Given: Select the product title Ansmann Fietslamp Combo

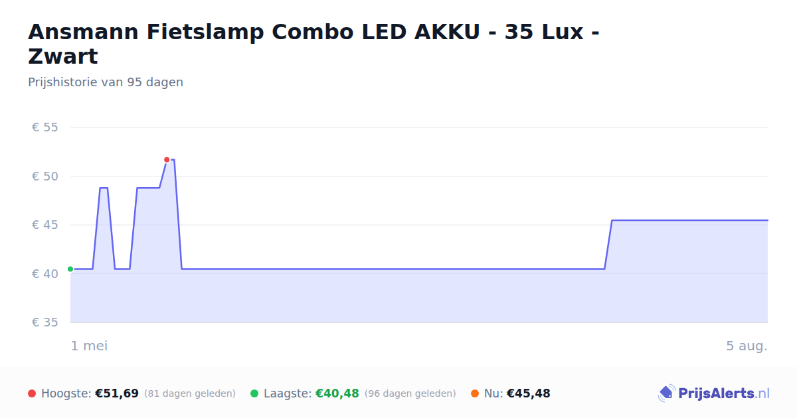Looking at the screenshot, I should pos(314,44).
